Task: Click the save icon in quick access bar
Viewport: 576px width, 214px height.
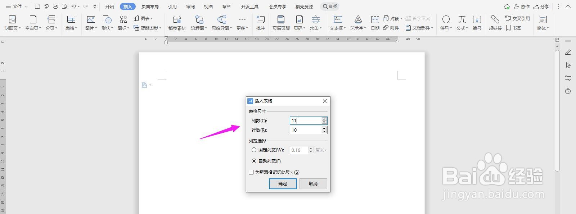Action: click(x=37, y=6)
